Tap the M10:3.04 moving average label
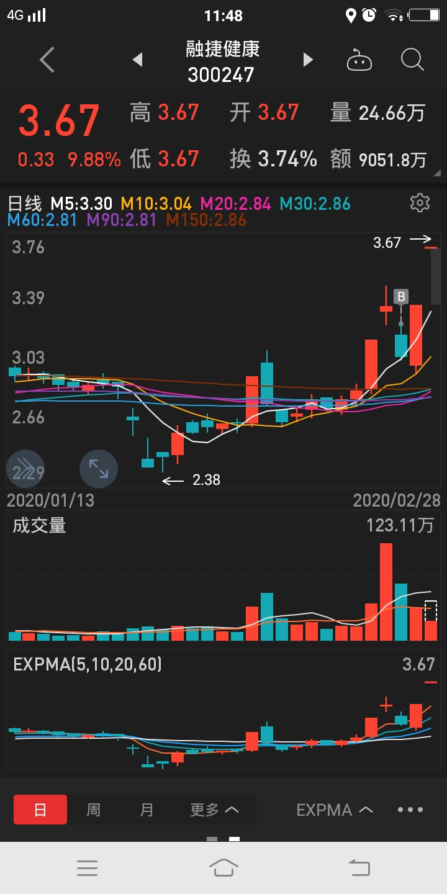Screen dimensions: 447x894 (156, 204)
